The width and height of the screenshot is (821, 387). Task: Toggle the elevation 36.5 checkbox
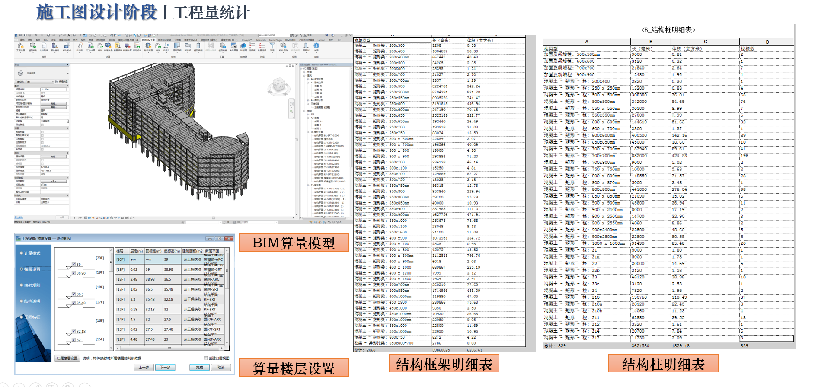point(73,294)
